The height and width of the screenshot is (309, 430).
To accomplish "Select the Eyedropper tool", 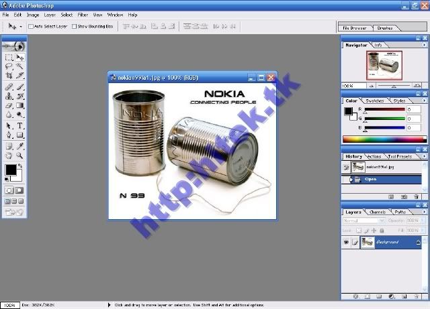I will (19, 146).
